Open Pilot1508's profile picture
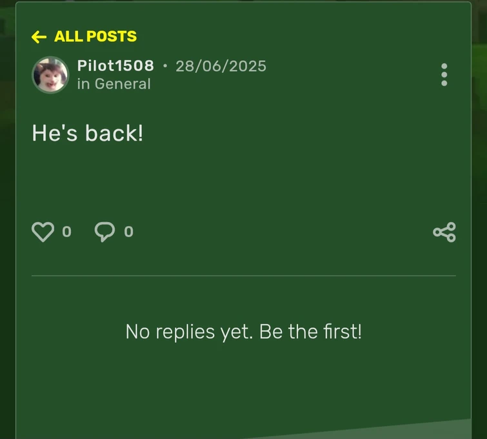Image resolution: width=487 pixels, height=439 pixels. (50, 75)
